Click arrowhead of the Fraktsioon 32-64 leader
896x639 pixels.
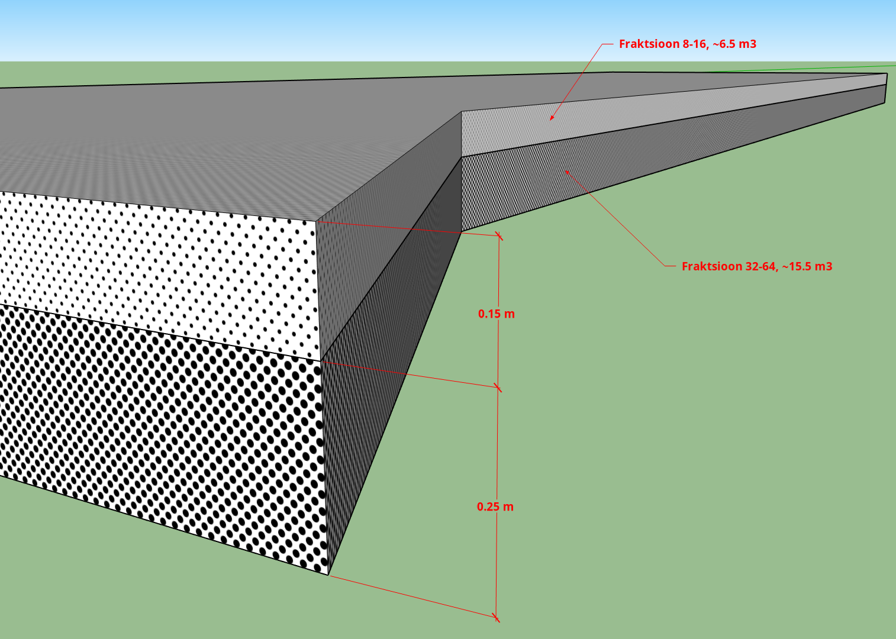[x=567, y=172]
